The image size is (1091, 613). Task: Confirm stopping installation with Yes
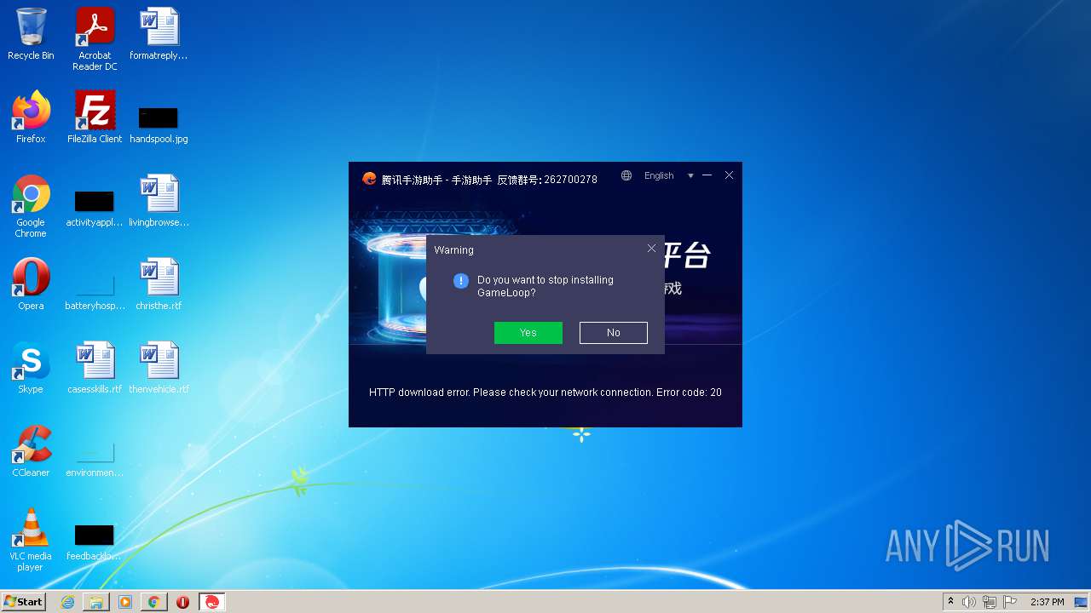528,333
